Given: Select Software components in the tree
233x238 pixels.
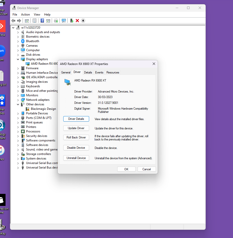Looking at the screenshot, I should coord(41,140).
